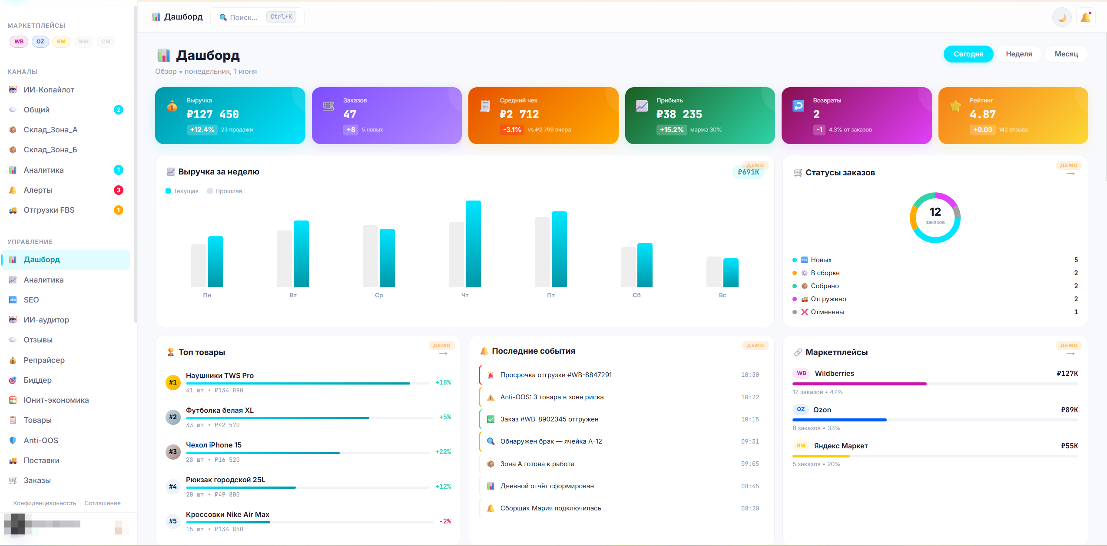
Task: Open the Соглашение link
Action: click(x=103, y=503)
